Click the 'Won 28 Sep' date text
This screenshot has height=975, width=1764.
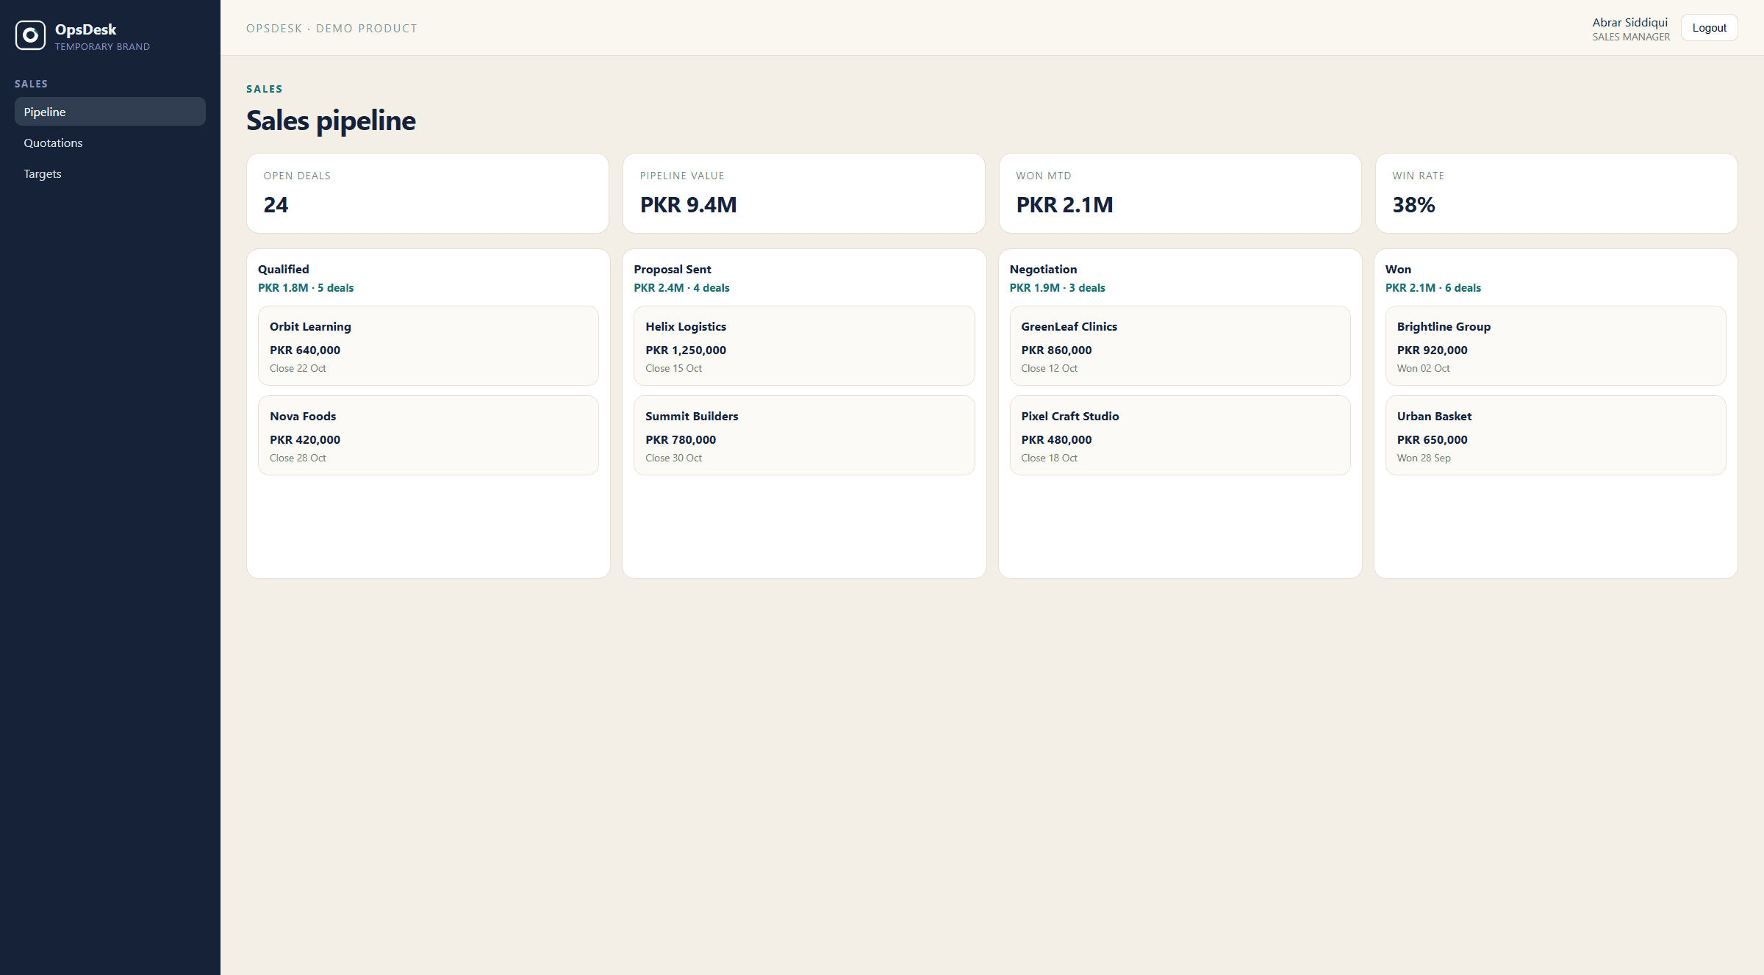(x=1424, y=458)
